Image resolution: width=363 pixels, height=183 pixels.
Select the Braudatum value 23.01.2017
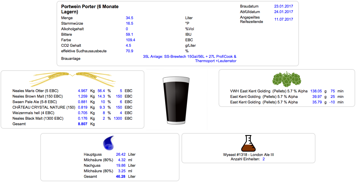[x=283, y=6]
